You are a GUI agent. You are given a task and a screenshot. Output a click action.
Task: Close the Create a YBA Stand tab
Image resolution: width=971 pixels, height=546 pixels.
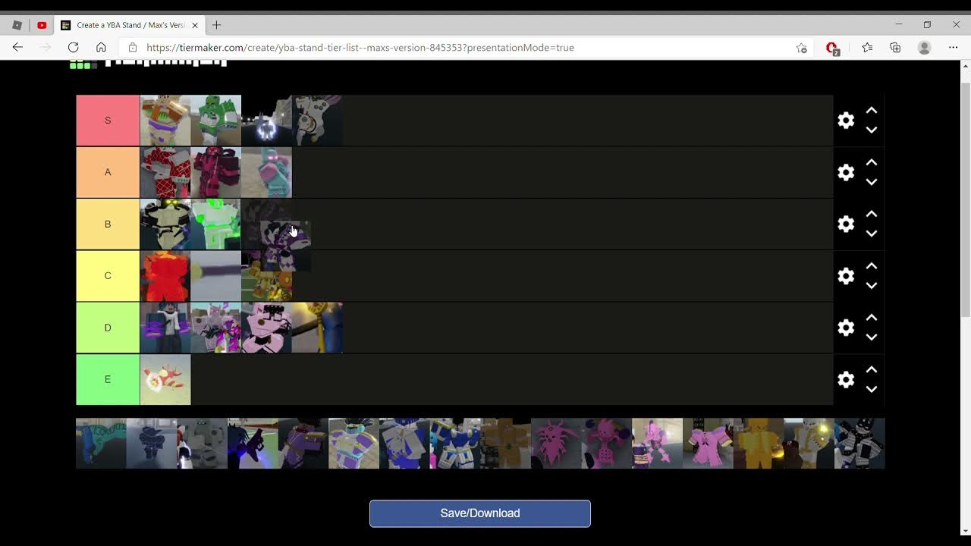pyautogui.click(x=195, y=25)
